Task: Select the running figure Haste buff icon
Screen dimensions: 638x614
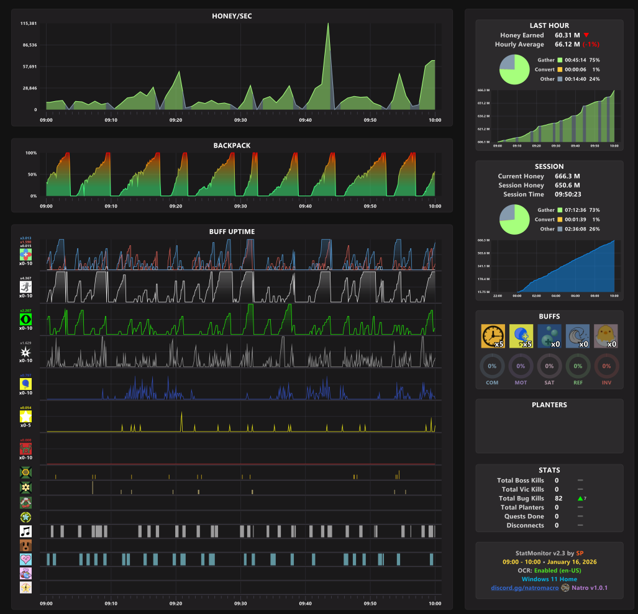Action: point(25,287)
